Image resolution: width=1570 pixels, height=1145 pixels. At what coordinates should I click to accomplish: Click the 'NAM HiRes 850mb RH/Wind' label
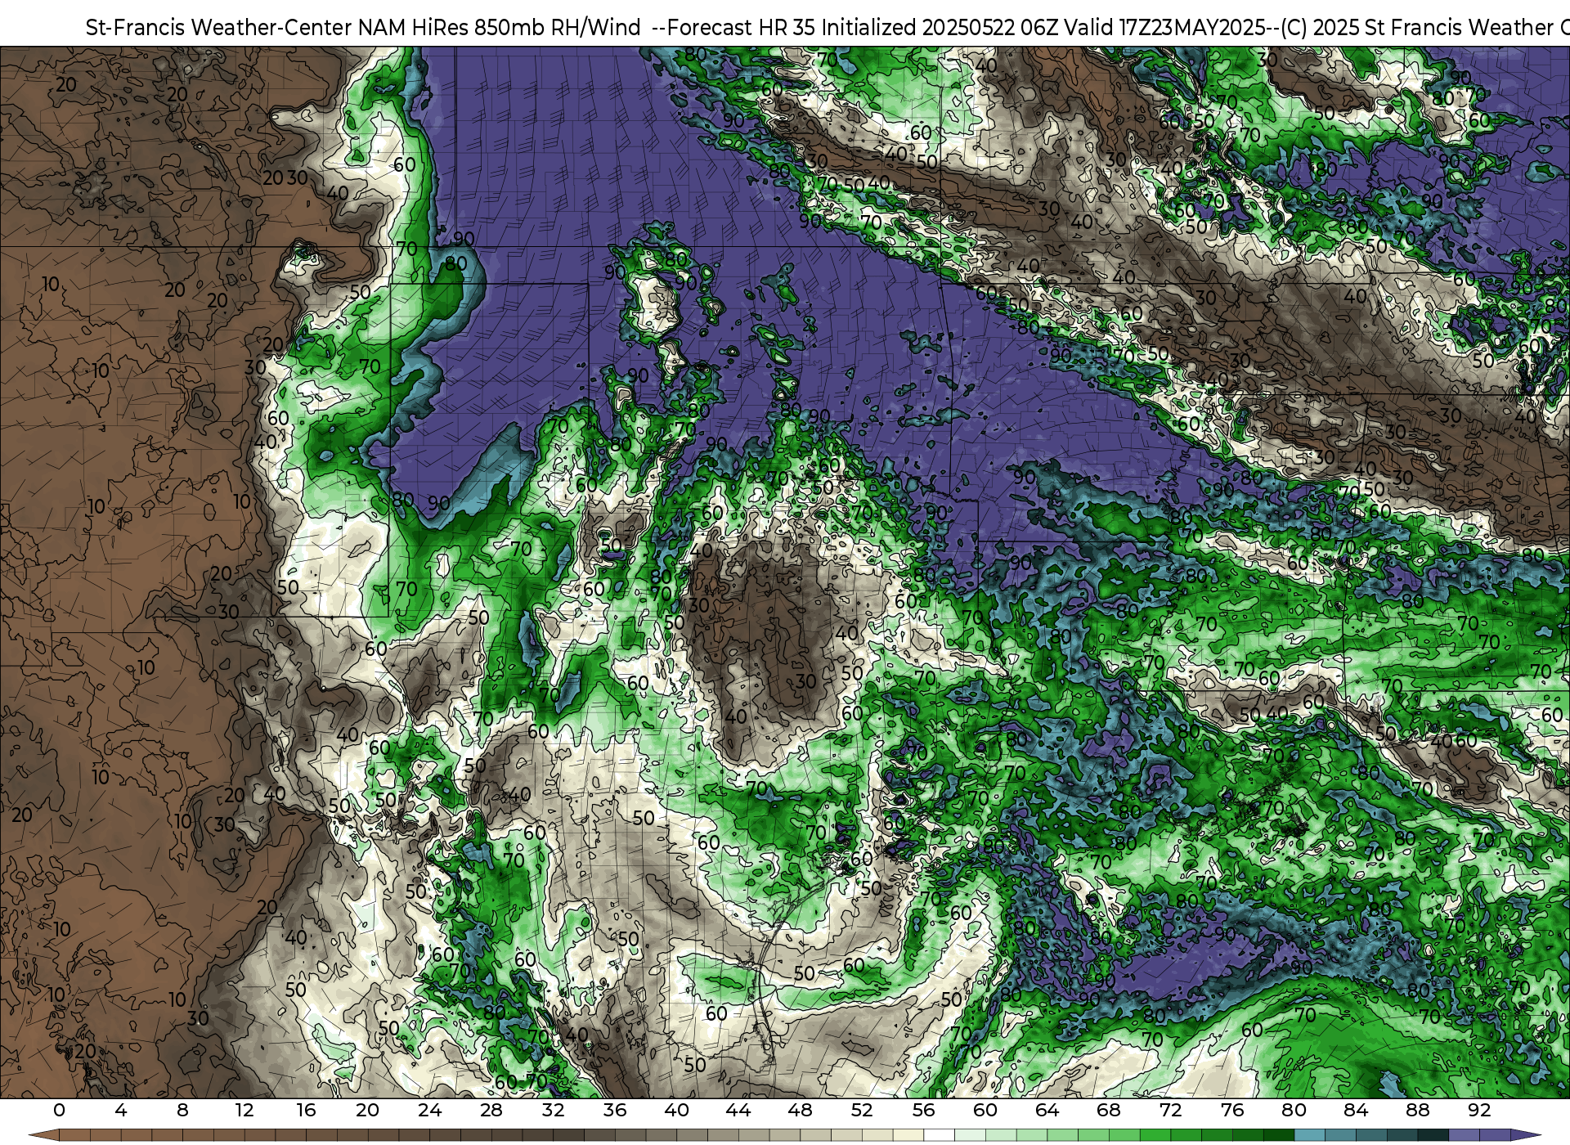tap(500, 28)
